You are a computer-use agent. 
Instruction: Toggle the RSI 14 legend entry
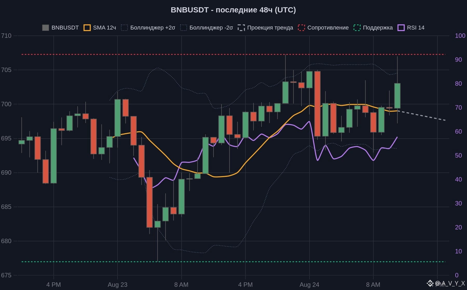tap(411, 28)
